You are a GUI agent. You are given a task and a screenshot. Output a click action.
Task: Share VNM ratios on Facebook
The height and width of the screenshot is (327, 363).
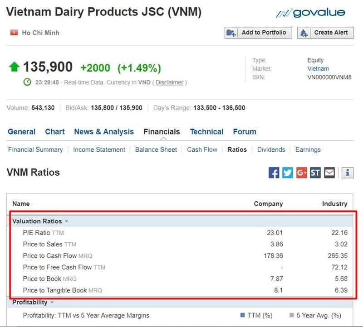(274, 173)
